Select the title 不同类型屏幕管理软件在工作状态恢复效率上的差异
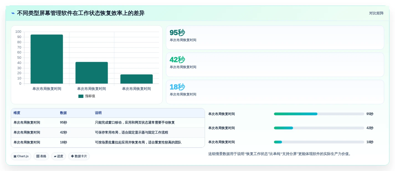The image size is (395, 171). click(x=81, y=13)
